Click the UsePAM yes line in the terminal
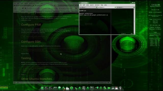 pyautogui.click(x=83, y=11)
